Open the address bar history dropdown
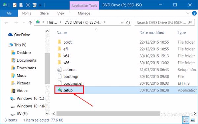 tap(122, 23)
